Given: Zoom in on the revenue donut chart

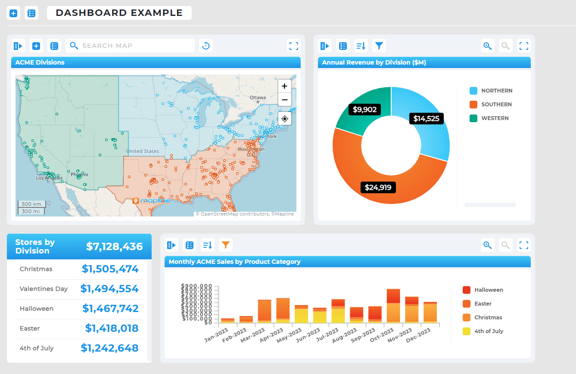Looking at the screenshot, I should pyautogui.click(x=487, y=45).
